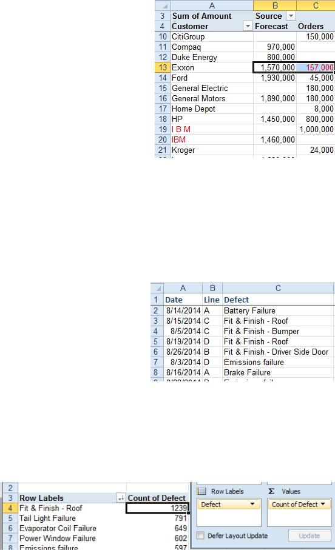The width and height of the screenshot is (335, 550).
Task: Expand the Count of Defect dropdown in Values area
Action: [x=323, y=504]
